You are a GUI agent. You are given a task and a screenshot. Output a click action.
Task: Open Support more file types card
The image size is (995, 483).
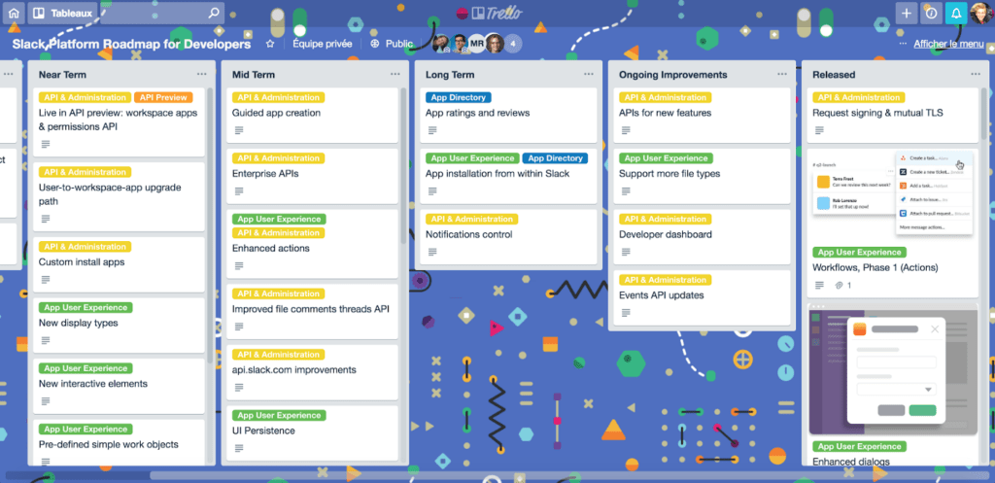702,176
